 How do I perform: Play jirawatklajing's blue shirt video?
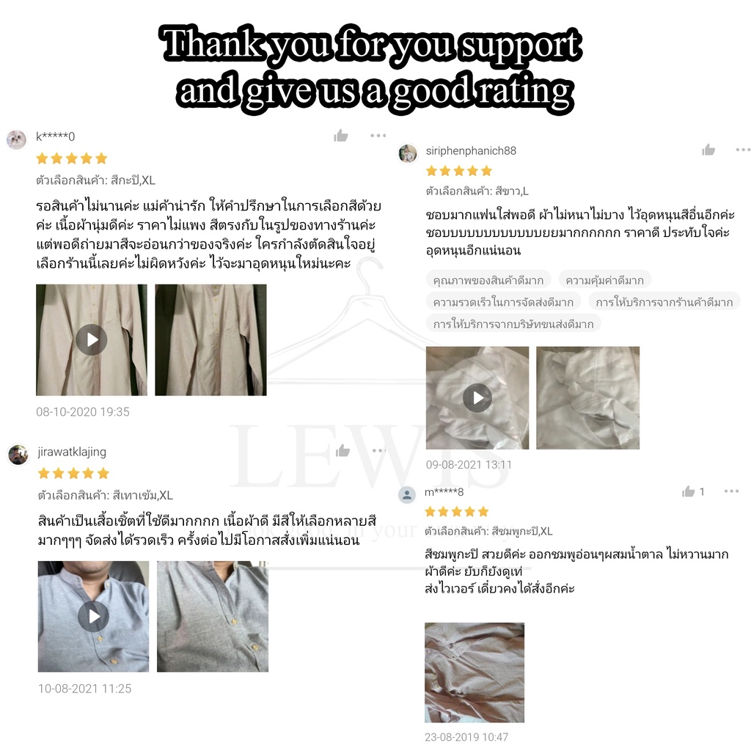(93, 616)
